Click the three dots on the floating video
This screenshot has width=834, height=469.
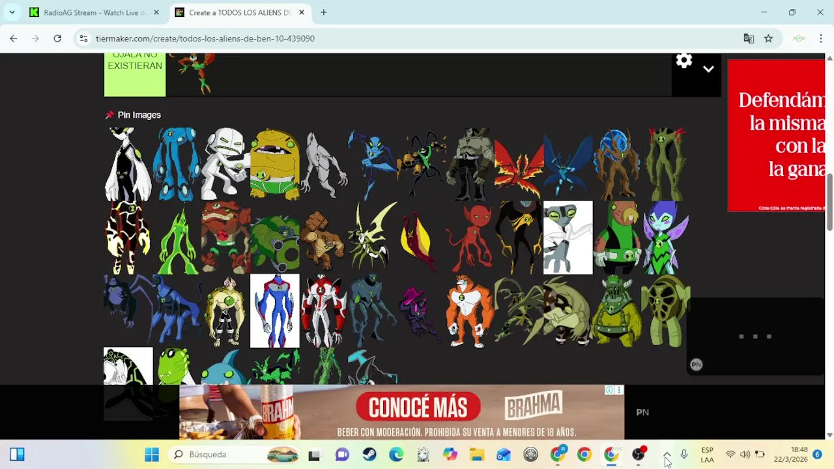755,337
